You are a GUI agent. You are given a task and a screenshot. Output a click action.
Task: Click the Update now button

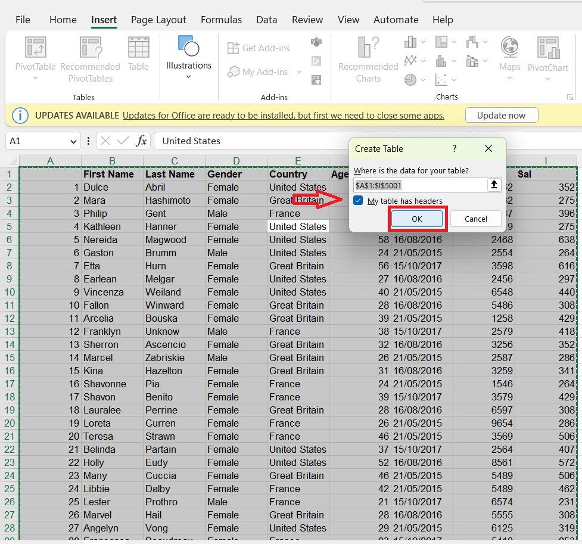[502, 115]
